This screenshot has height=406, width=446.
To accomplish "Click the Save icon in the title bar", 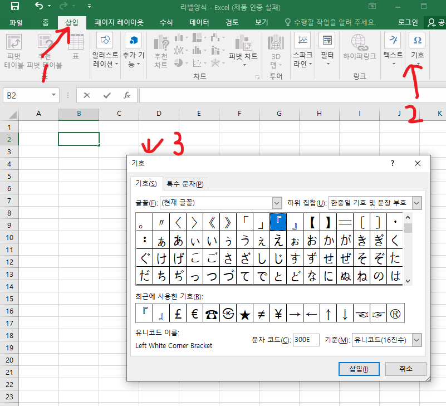I will (15, 6).
